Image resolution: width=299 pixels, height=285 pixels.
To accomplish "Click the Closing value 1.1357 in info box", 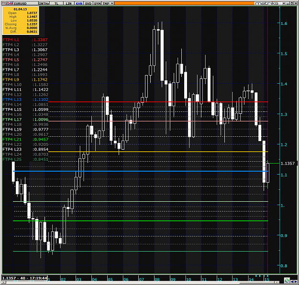I will [32, 24].
